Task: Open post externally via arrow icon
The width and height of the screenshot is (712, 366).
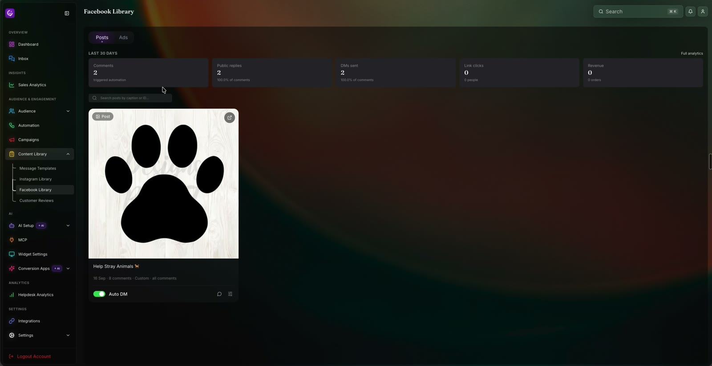Action: (230, 117)
